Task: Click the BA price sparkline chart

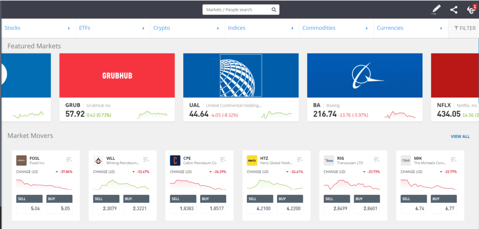Action: pos(400,115)
